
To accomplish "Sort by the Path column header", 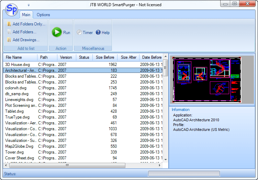I will pos(47,57).
